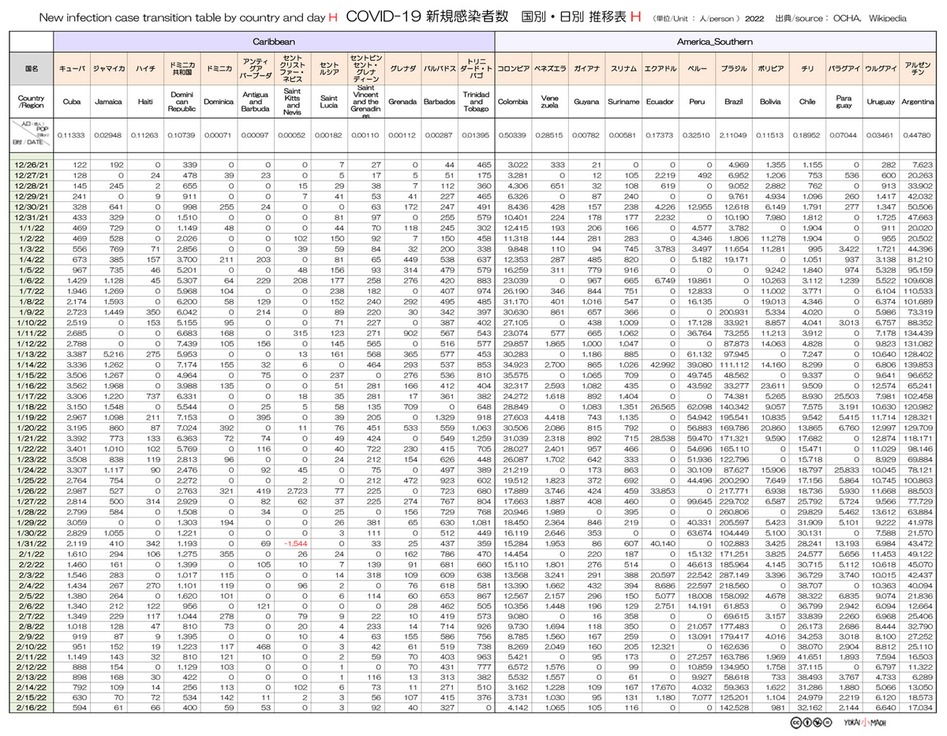Image resolution: width=947 pixels, height=736 pixels.
Task: Click the Saint Vincent and the Grenadines header
Action: (x=365, y=103)
